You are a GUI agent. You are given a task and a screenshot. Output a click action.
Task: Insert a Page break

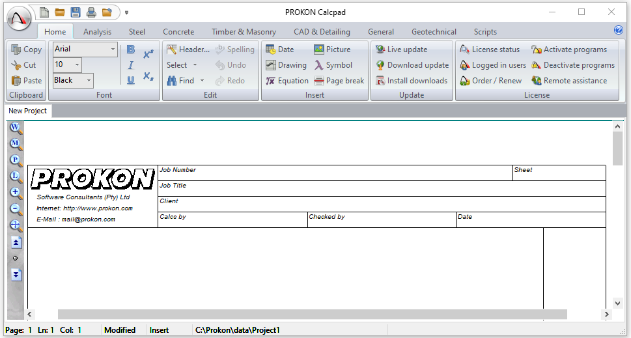[x=339, y=81]
